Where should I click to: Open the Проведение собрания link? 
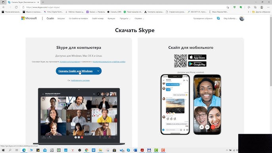coord(203,18)
